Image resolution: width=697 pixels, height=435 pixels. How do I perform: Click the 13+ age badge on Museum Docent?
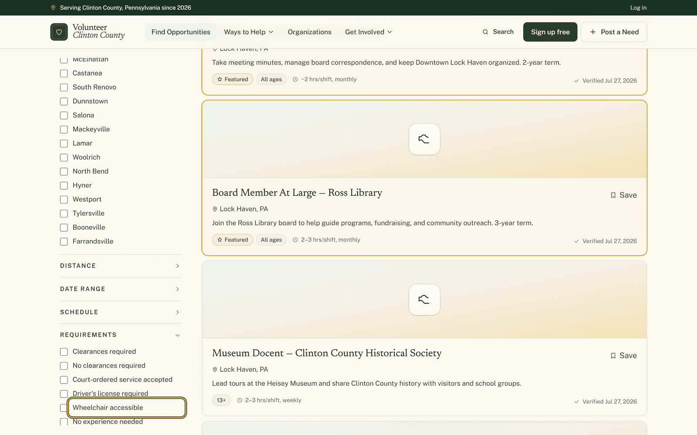pos(221,400)
